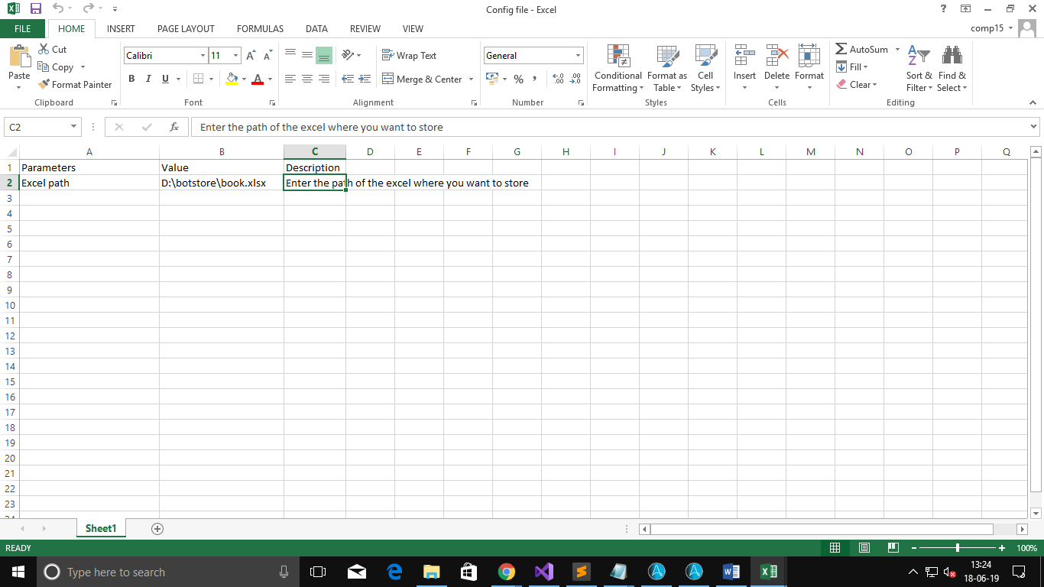Expand the Name Box dropdown for C2

coord(74,127)
